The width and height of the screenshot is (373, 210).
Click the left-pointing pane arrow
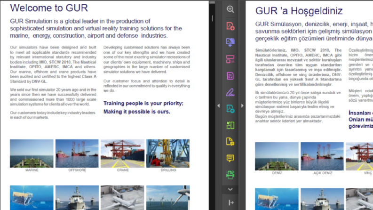click(x=219, y=105)
